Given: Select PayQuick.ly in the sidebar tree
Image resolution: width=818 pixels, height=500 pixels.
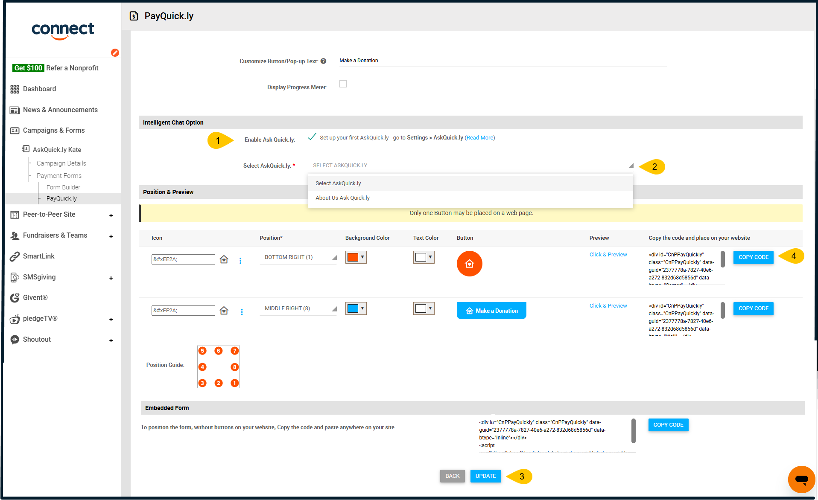Looking at the screenshot, I should [61, 198].
